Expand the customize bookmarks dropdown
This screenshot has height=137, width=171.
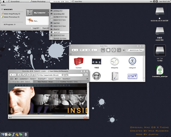(x=24, y=79)
